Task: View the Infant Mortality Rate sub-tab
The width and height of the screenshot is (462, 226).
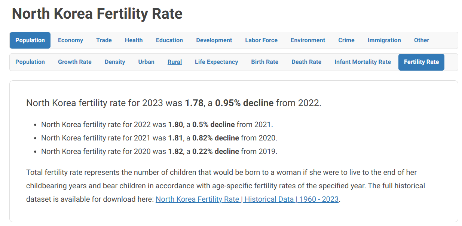Action: click(362, 62)
